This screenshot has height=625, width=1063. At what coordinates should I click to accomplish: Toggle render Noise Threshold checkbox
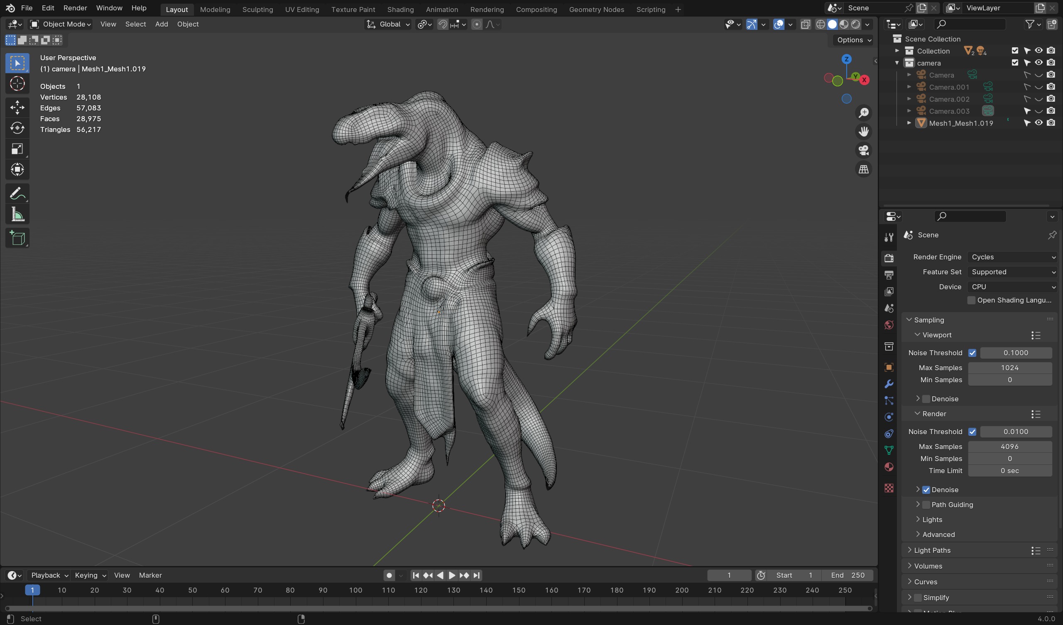click(x=972, y=432)
